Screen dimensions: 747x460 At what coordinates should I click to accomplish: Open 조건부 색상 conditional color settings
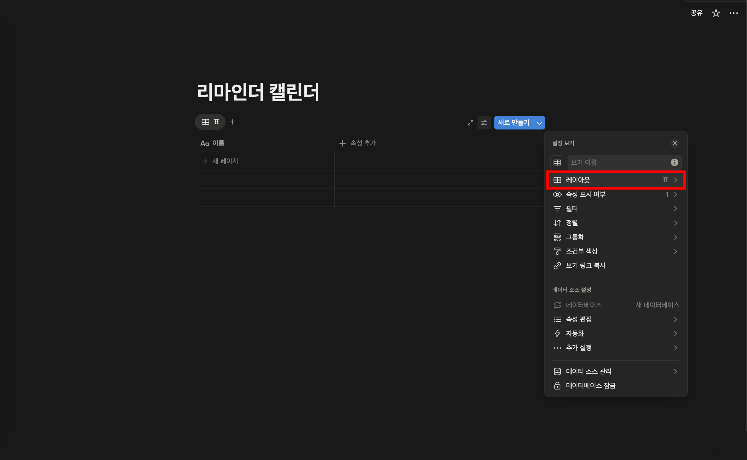[615, 251]
